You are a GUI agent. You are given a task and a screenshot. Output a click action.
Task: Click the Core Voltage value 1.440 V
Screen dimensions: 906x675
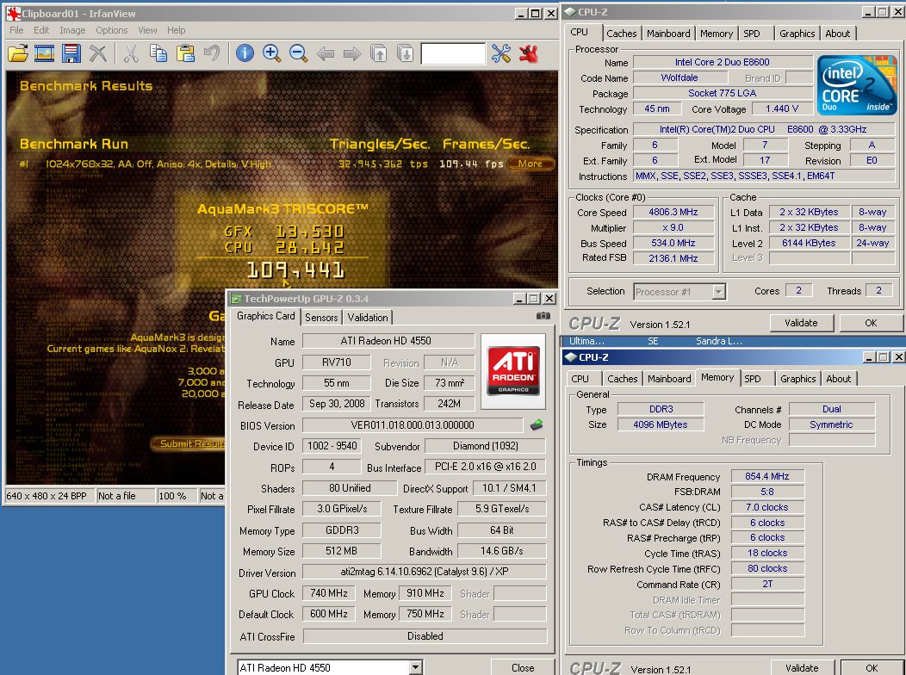tap(782, 108)
